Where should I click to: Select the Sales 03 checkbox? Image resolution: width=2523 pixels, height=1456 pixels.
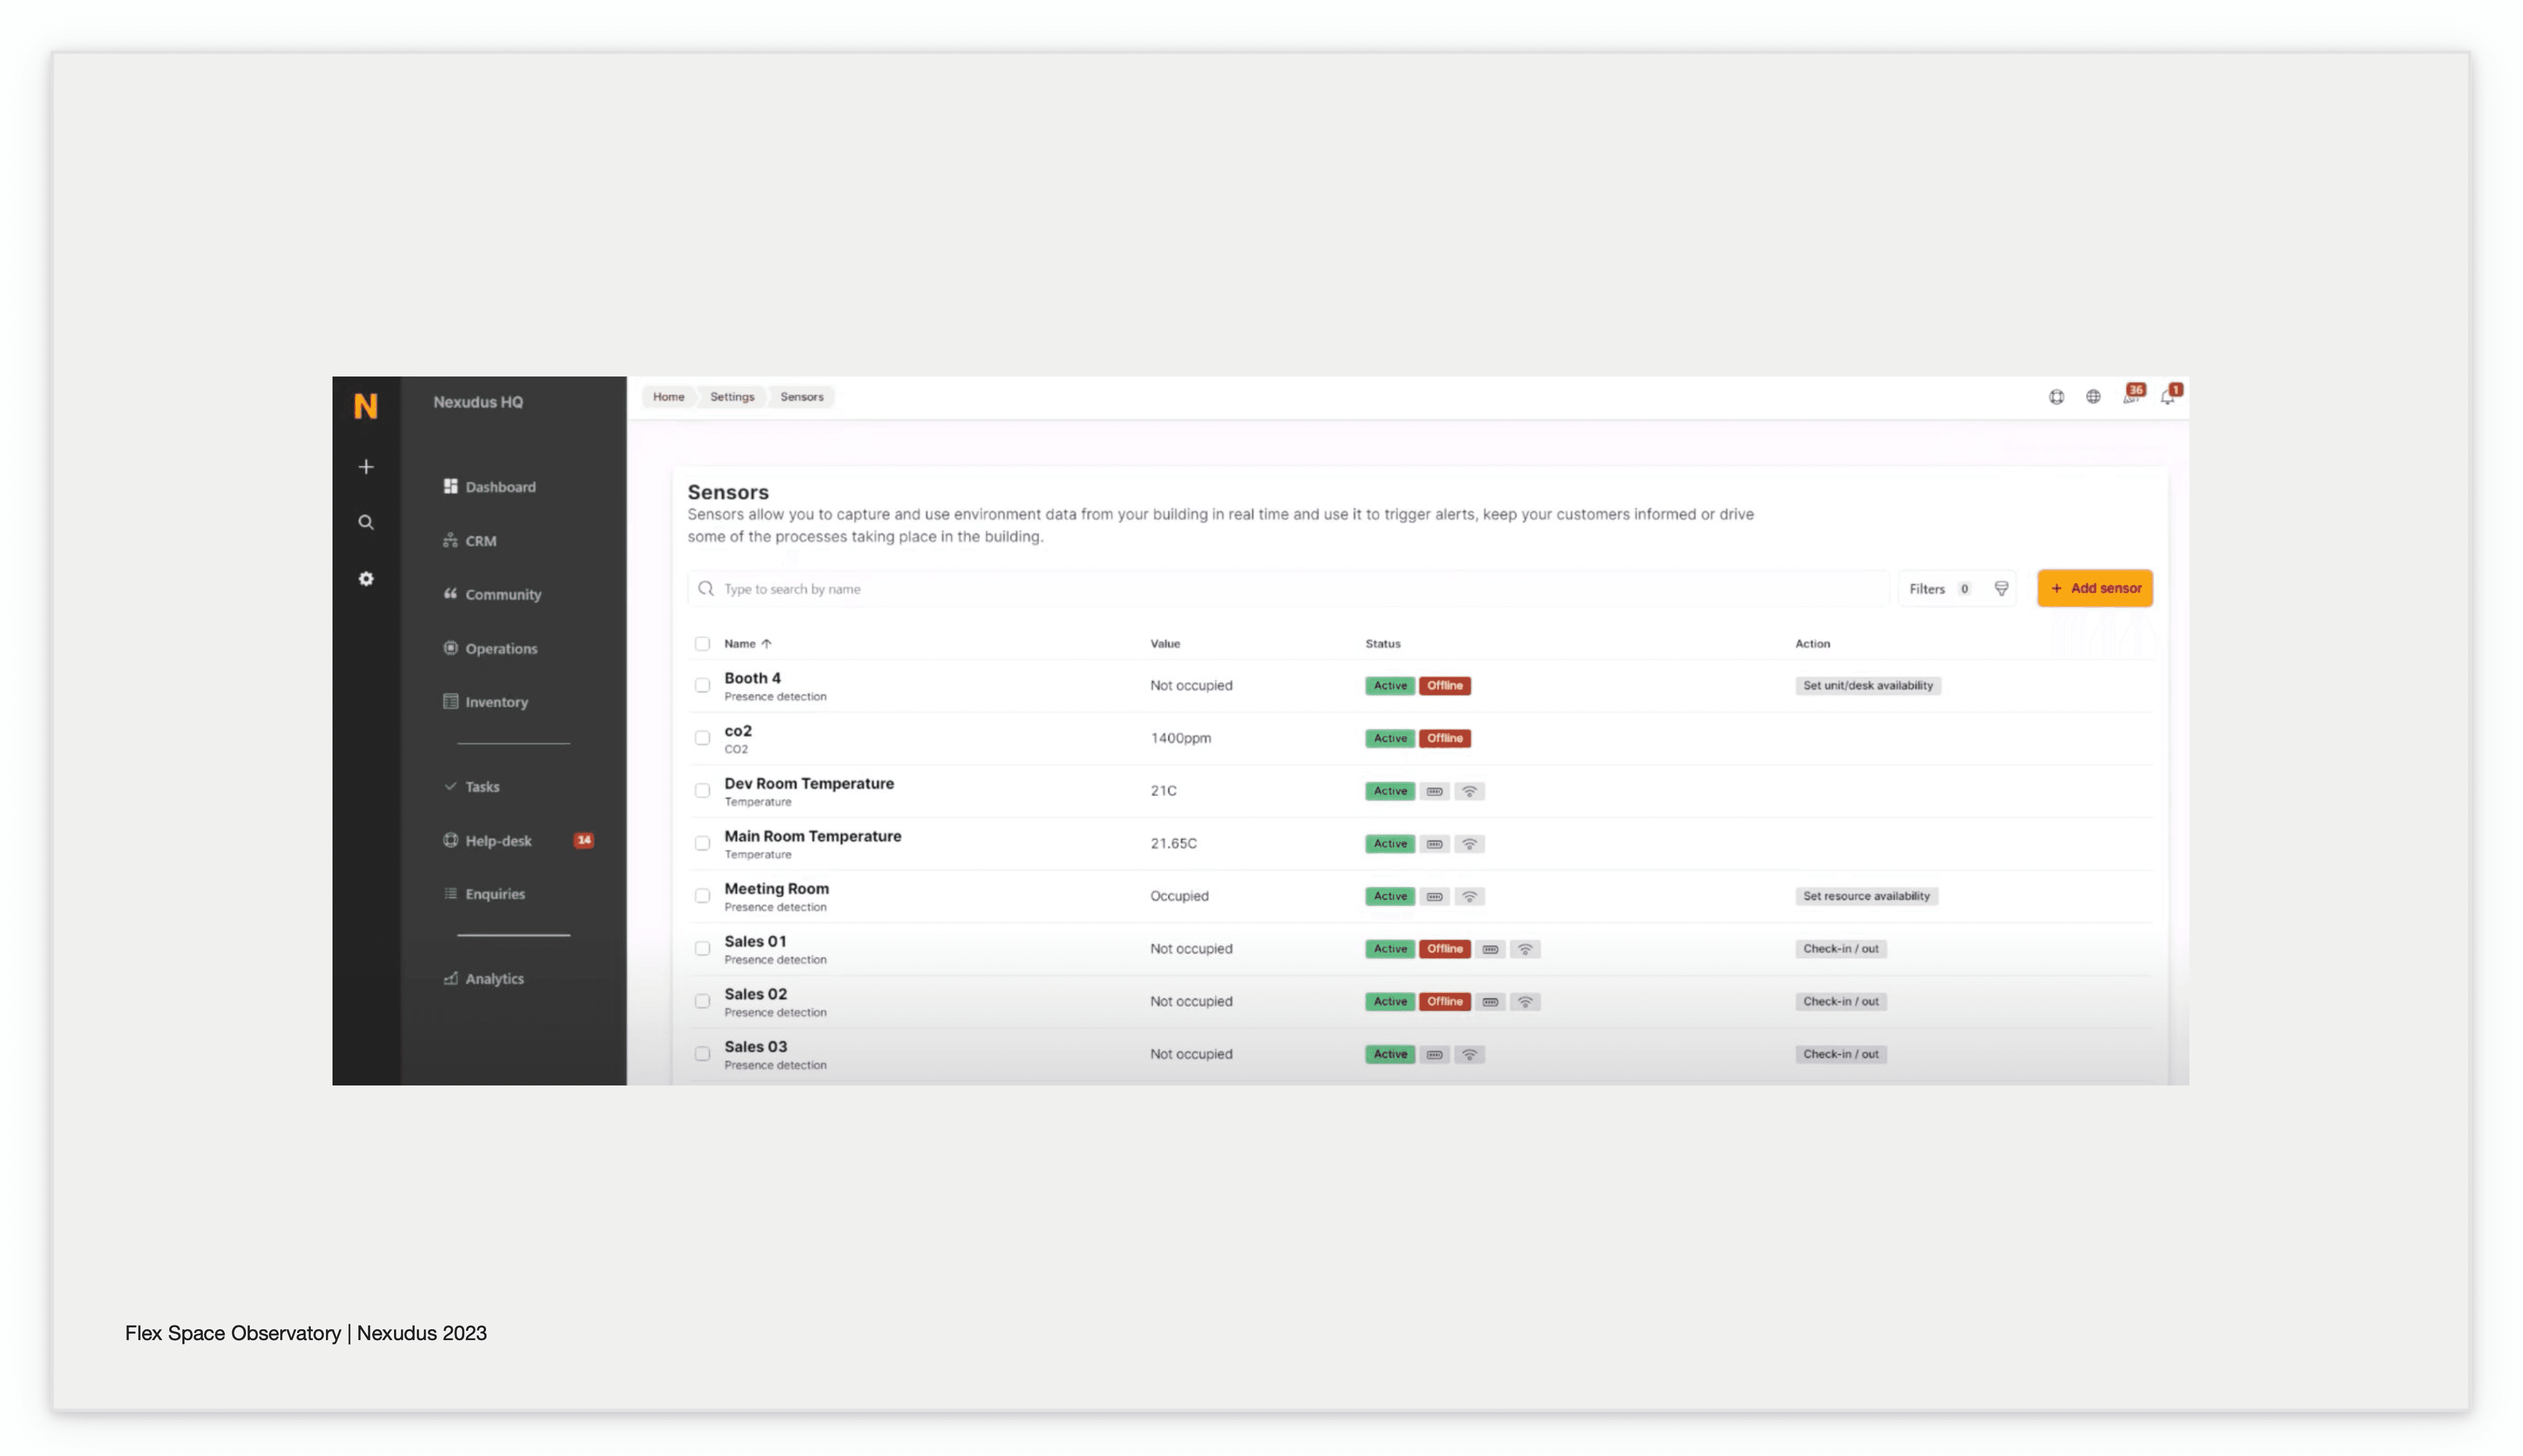[x=702, y=1054]
